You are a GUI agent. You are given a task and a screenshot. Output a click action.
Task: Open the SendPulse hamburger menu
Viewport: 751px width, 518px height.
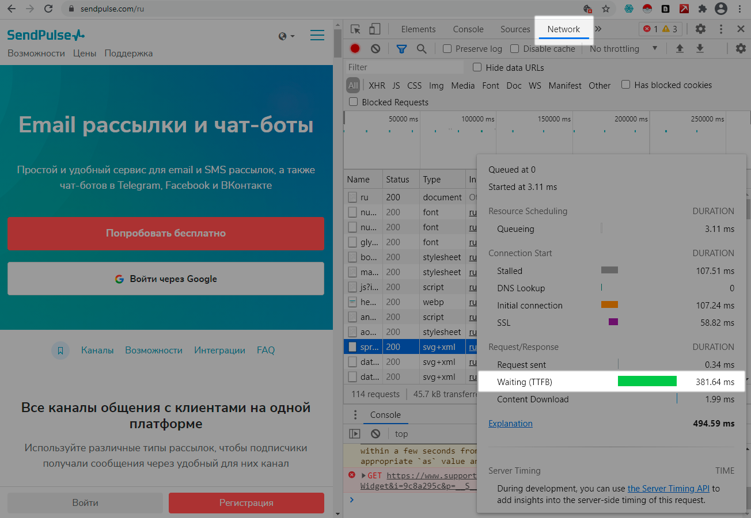[x=317, y=36]
